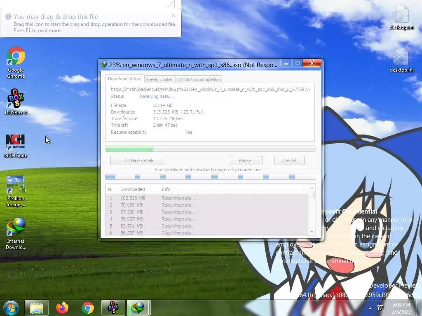Screen dimensions: 422x316
Task: Click time left 2 min 47 sec
Action: (165, 125)
